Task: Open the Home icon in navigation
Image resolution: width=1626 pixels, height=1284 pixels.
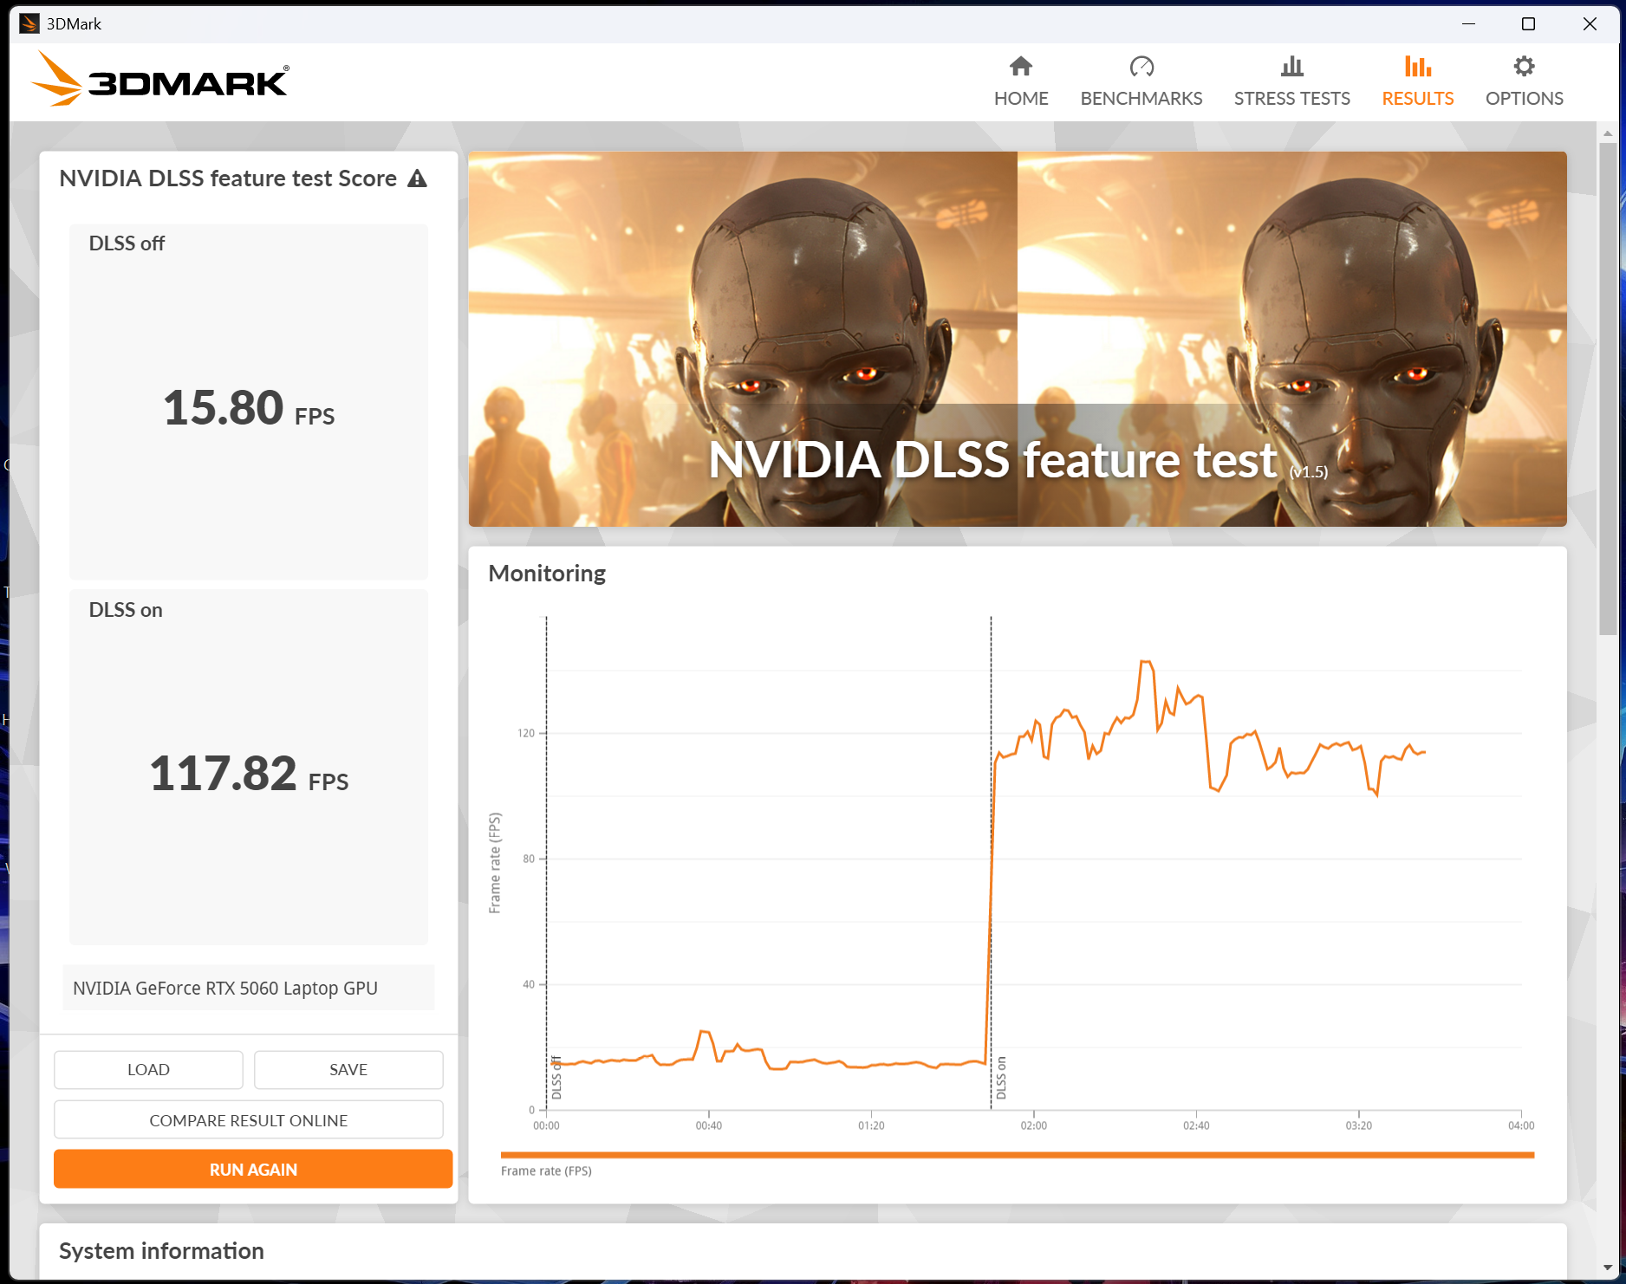Action: click(x=1021, y=67)
